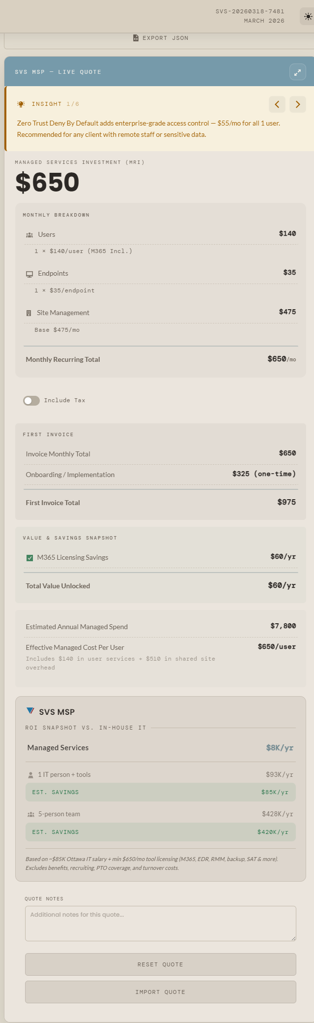Viewport: 314px width, 1023px height.
Task: Click the SVS MSP logo icon
Action: pos(30,711)
